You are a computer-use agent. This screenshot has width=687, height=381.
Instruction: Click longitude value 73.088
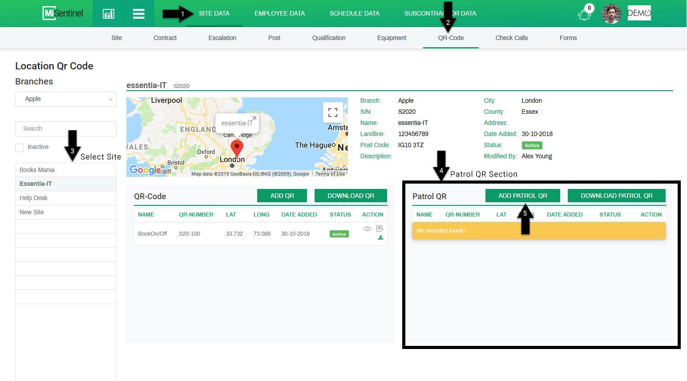(x=262, y=234)
